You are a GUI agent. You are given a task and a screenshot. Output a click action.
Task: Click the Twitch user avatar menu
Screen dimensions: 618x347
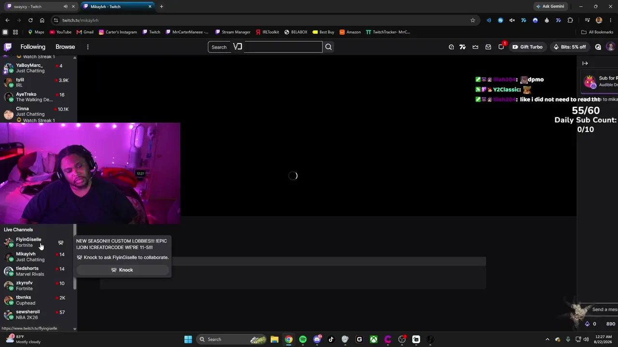click(x=610, y=47)
